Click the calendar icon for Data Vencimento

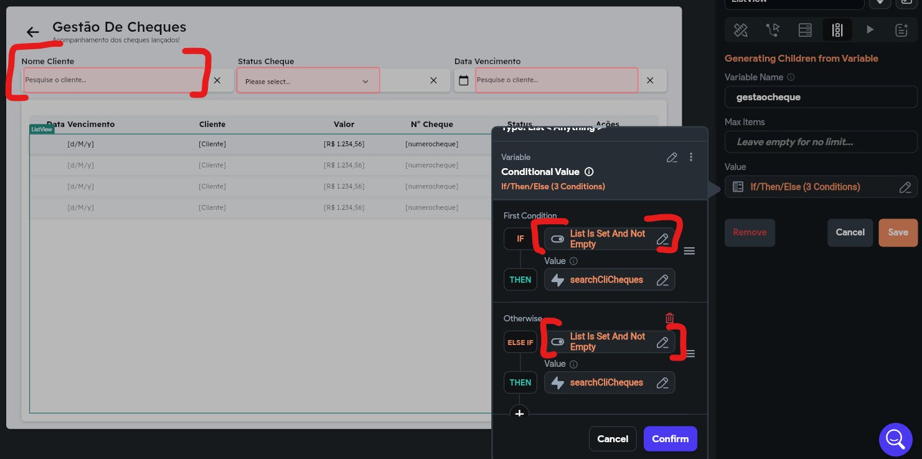[463, 80]
